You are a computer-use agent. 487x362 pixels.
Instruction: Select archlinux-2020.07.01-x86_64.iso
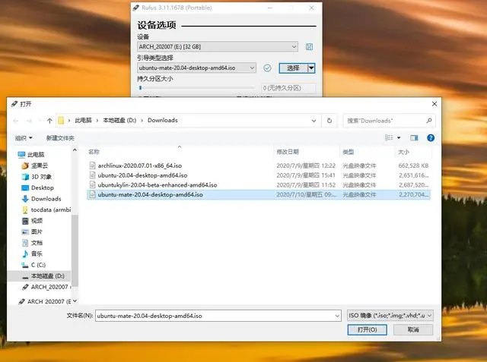140,165
